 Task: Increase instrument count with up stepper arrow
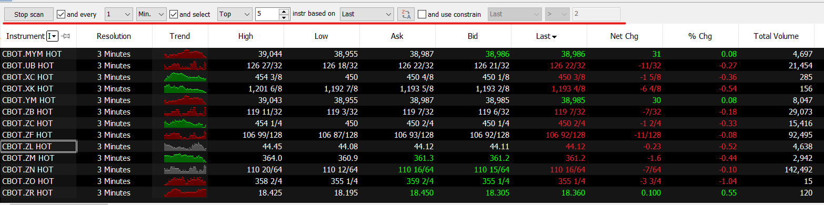click(x=284, y=12)
